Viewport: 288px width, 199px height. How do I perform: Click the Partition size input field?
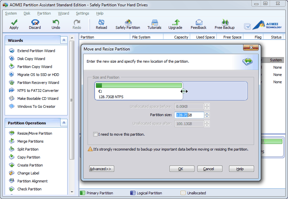[x=189, y=115]
